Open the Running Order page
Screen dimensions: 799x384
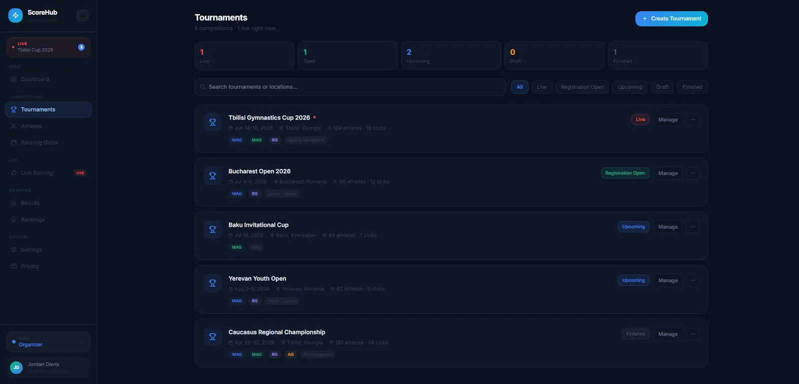(48, 143)
